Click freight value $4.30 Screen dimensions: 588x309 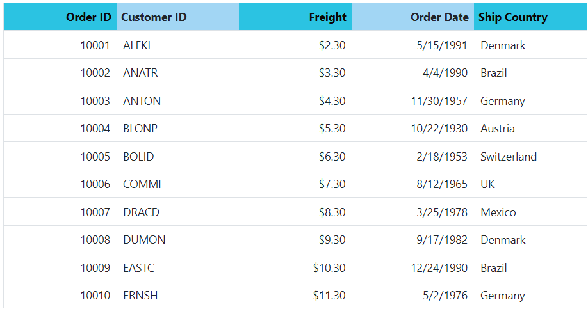(x=295, y=100)
